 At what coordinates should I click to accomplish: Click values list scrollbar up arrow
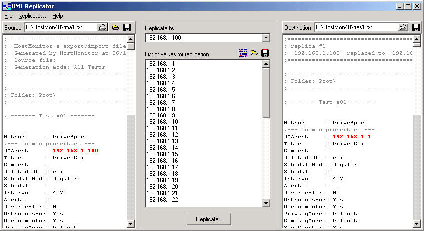click(266, 64)
